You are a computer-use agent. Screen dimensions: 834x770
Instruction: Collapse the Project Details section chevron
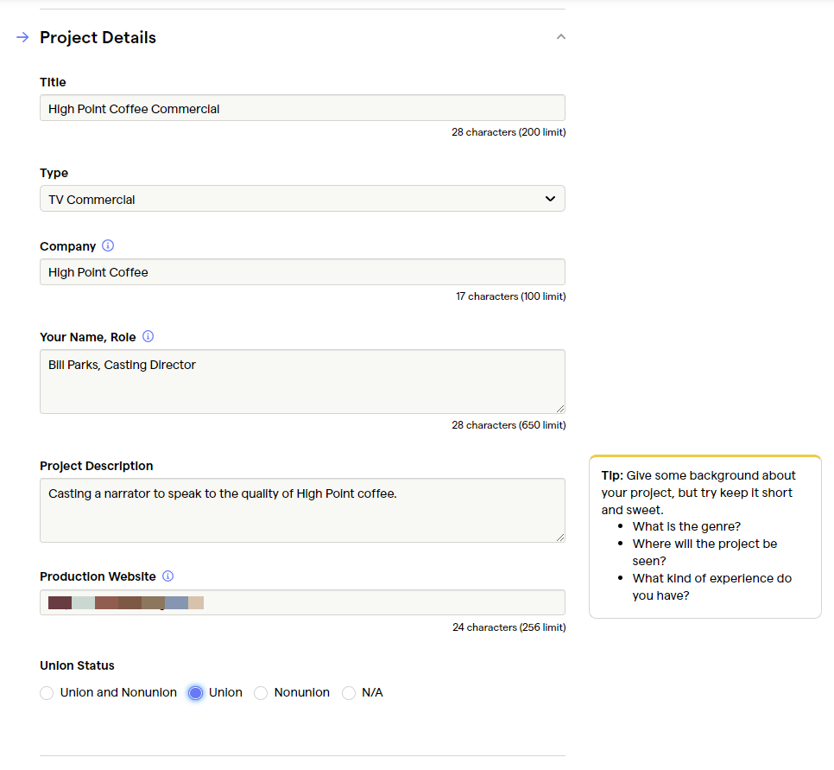(560, 37)
